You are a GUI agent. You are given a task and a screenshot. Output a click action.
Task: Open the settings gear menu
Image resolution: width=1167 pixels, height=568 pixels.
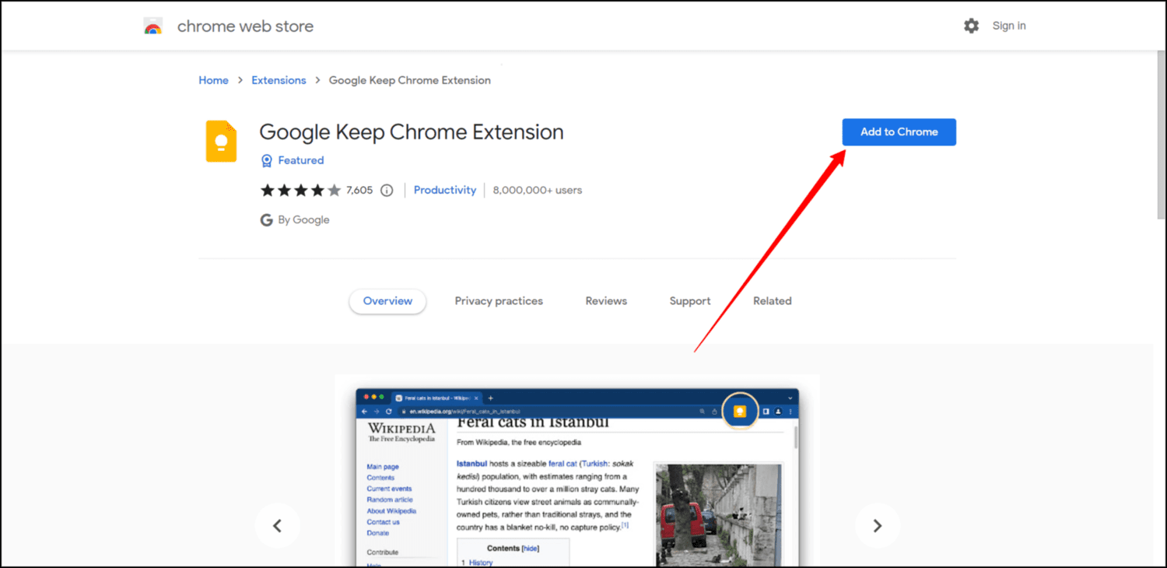point(971,25)
